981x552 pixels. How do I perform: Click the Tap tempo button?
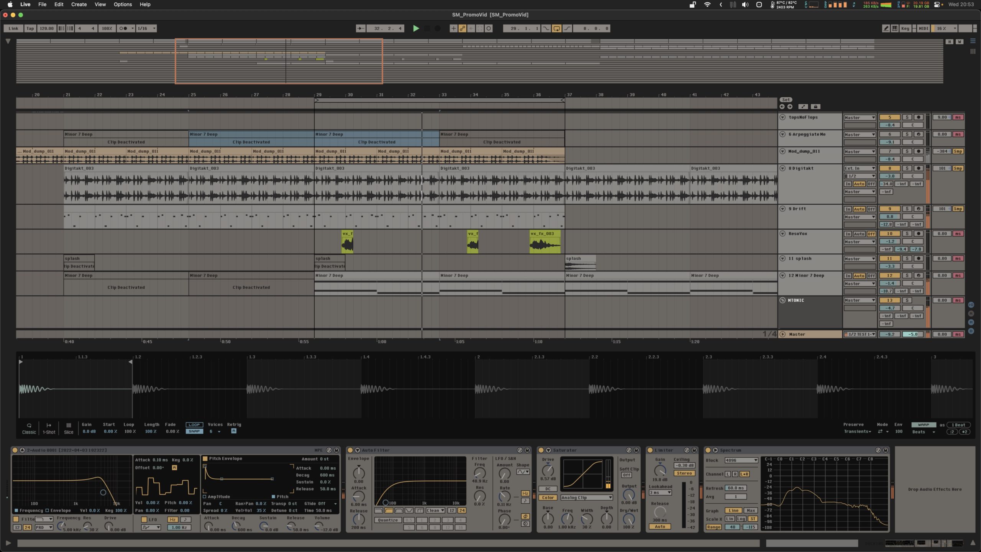click(x=30, y=28)
